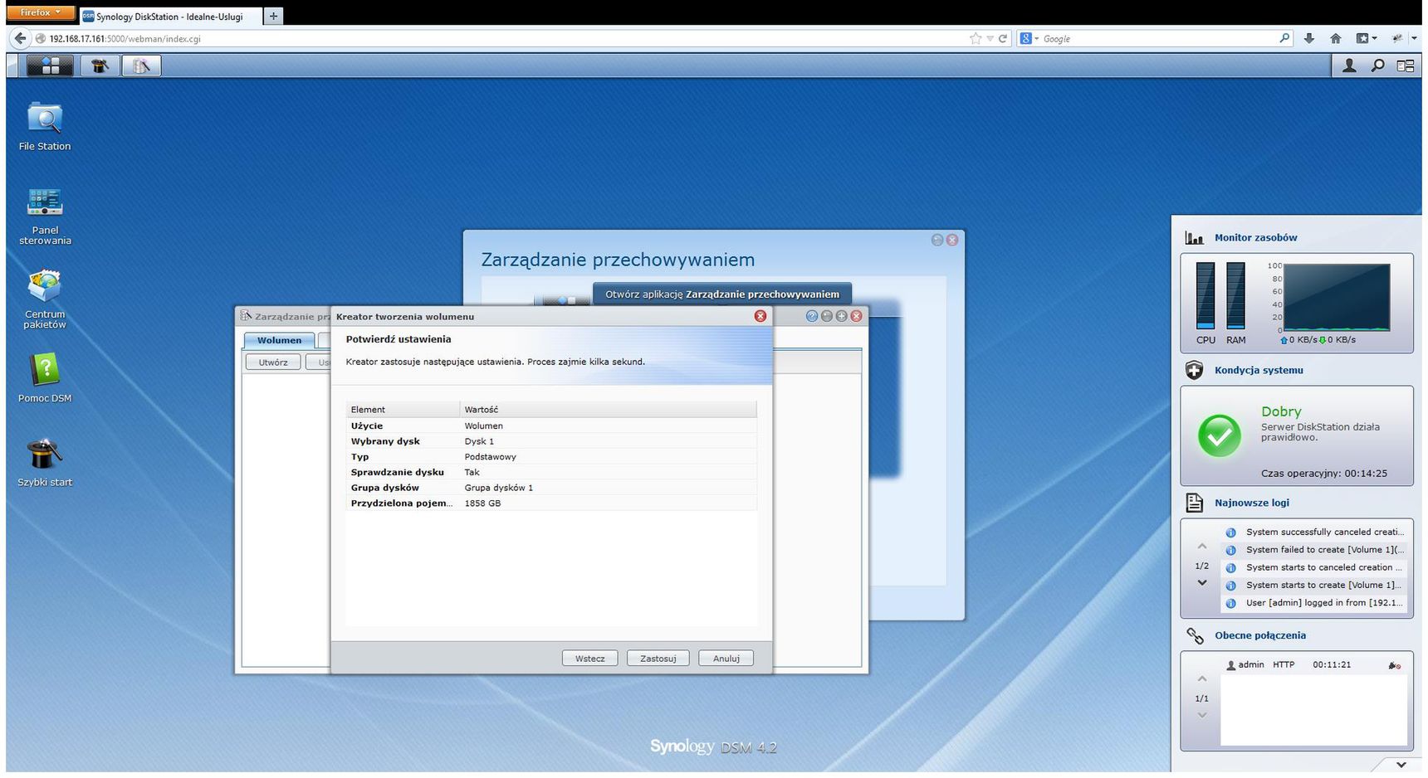The height and width of the screenshot is (778, 1428).
Task: Show previous page of current connections
Action: 1201,678
